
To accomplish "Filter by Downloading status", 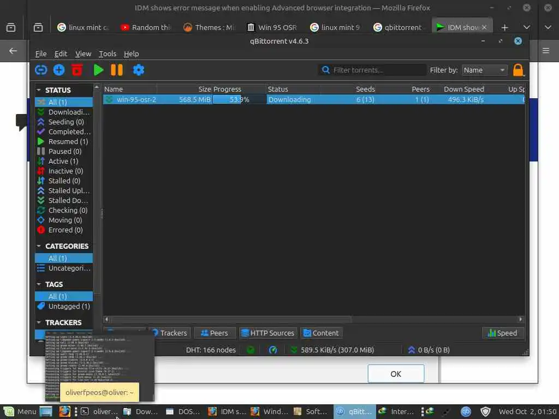I will 64,112.
